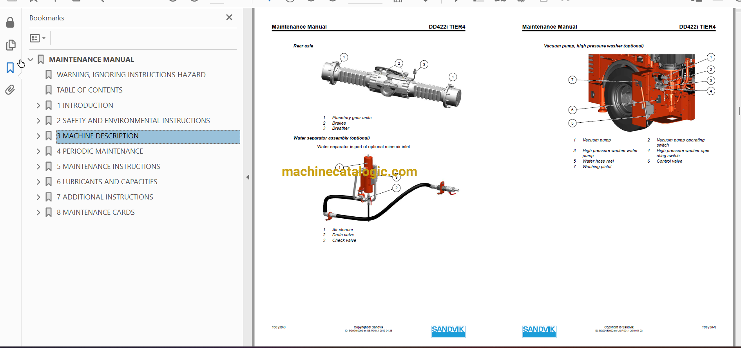Click page number '108 (384)' in footer
This screenshot has width=741, height=348.
point(279,327)
